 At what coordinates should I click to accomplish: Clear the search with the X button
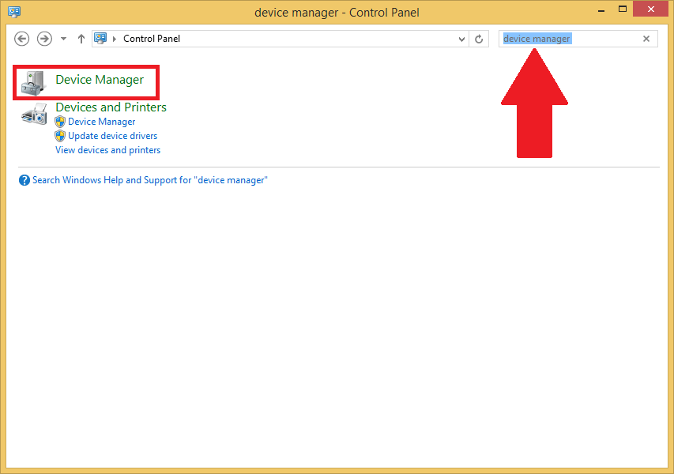646,38
